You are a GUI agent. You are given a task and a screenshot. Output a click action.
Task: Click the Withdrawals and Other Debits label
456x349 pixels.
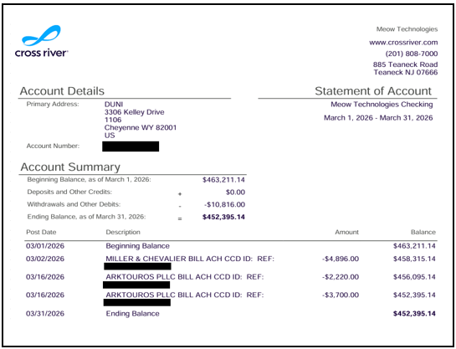pos(74,204)
